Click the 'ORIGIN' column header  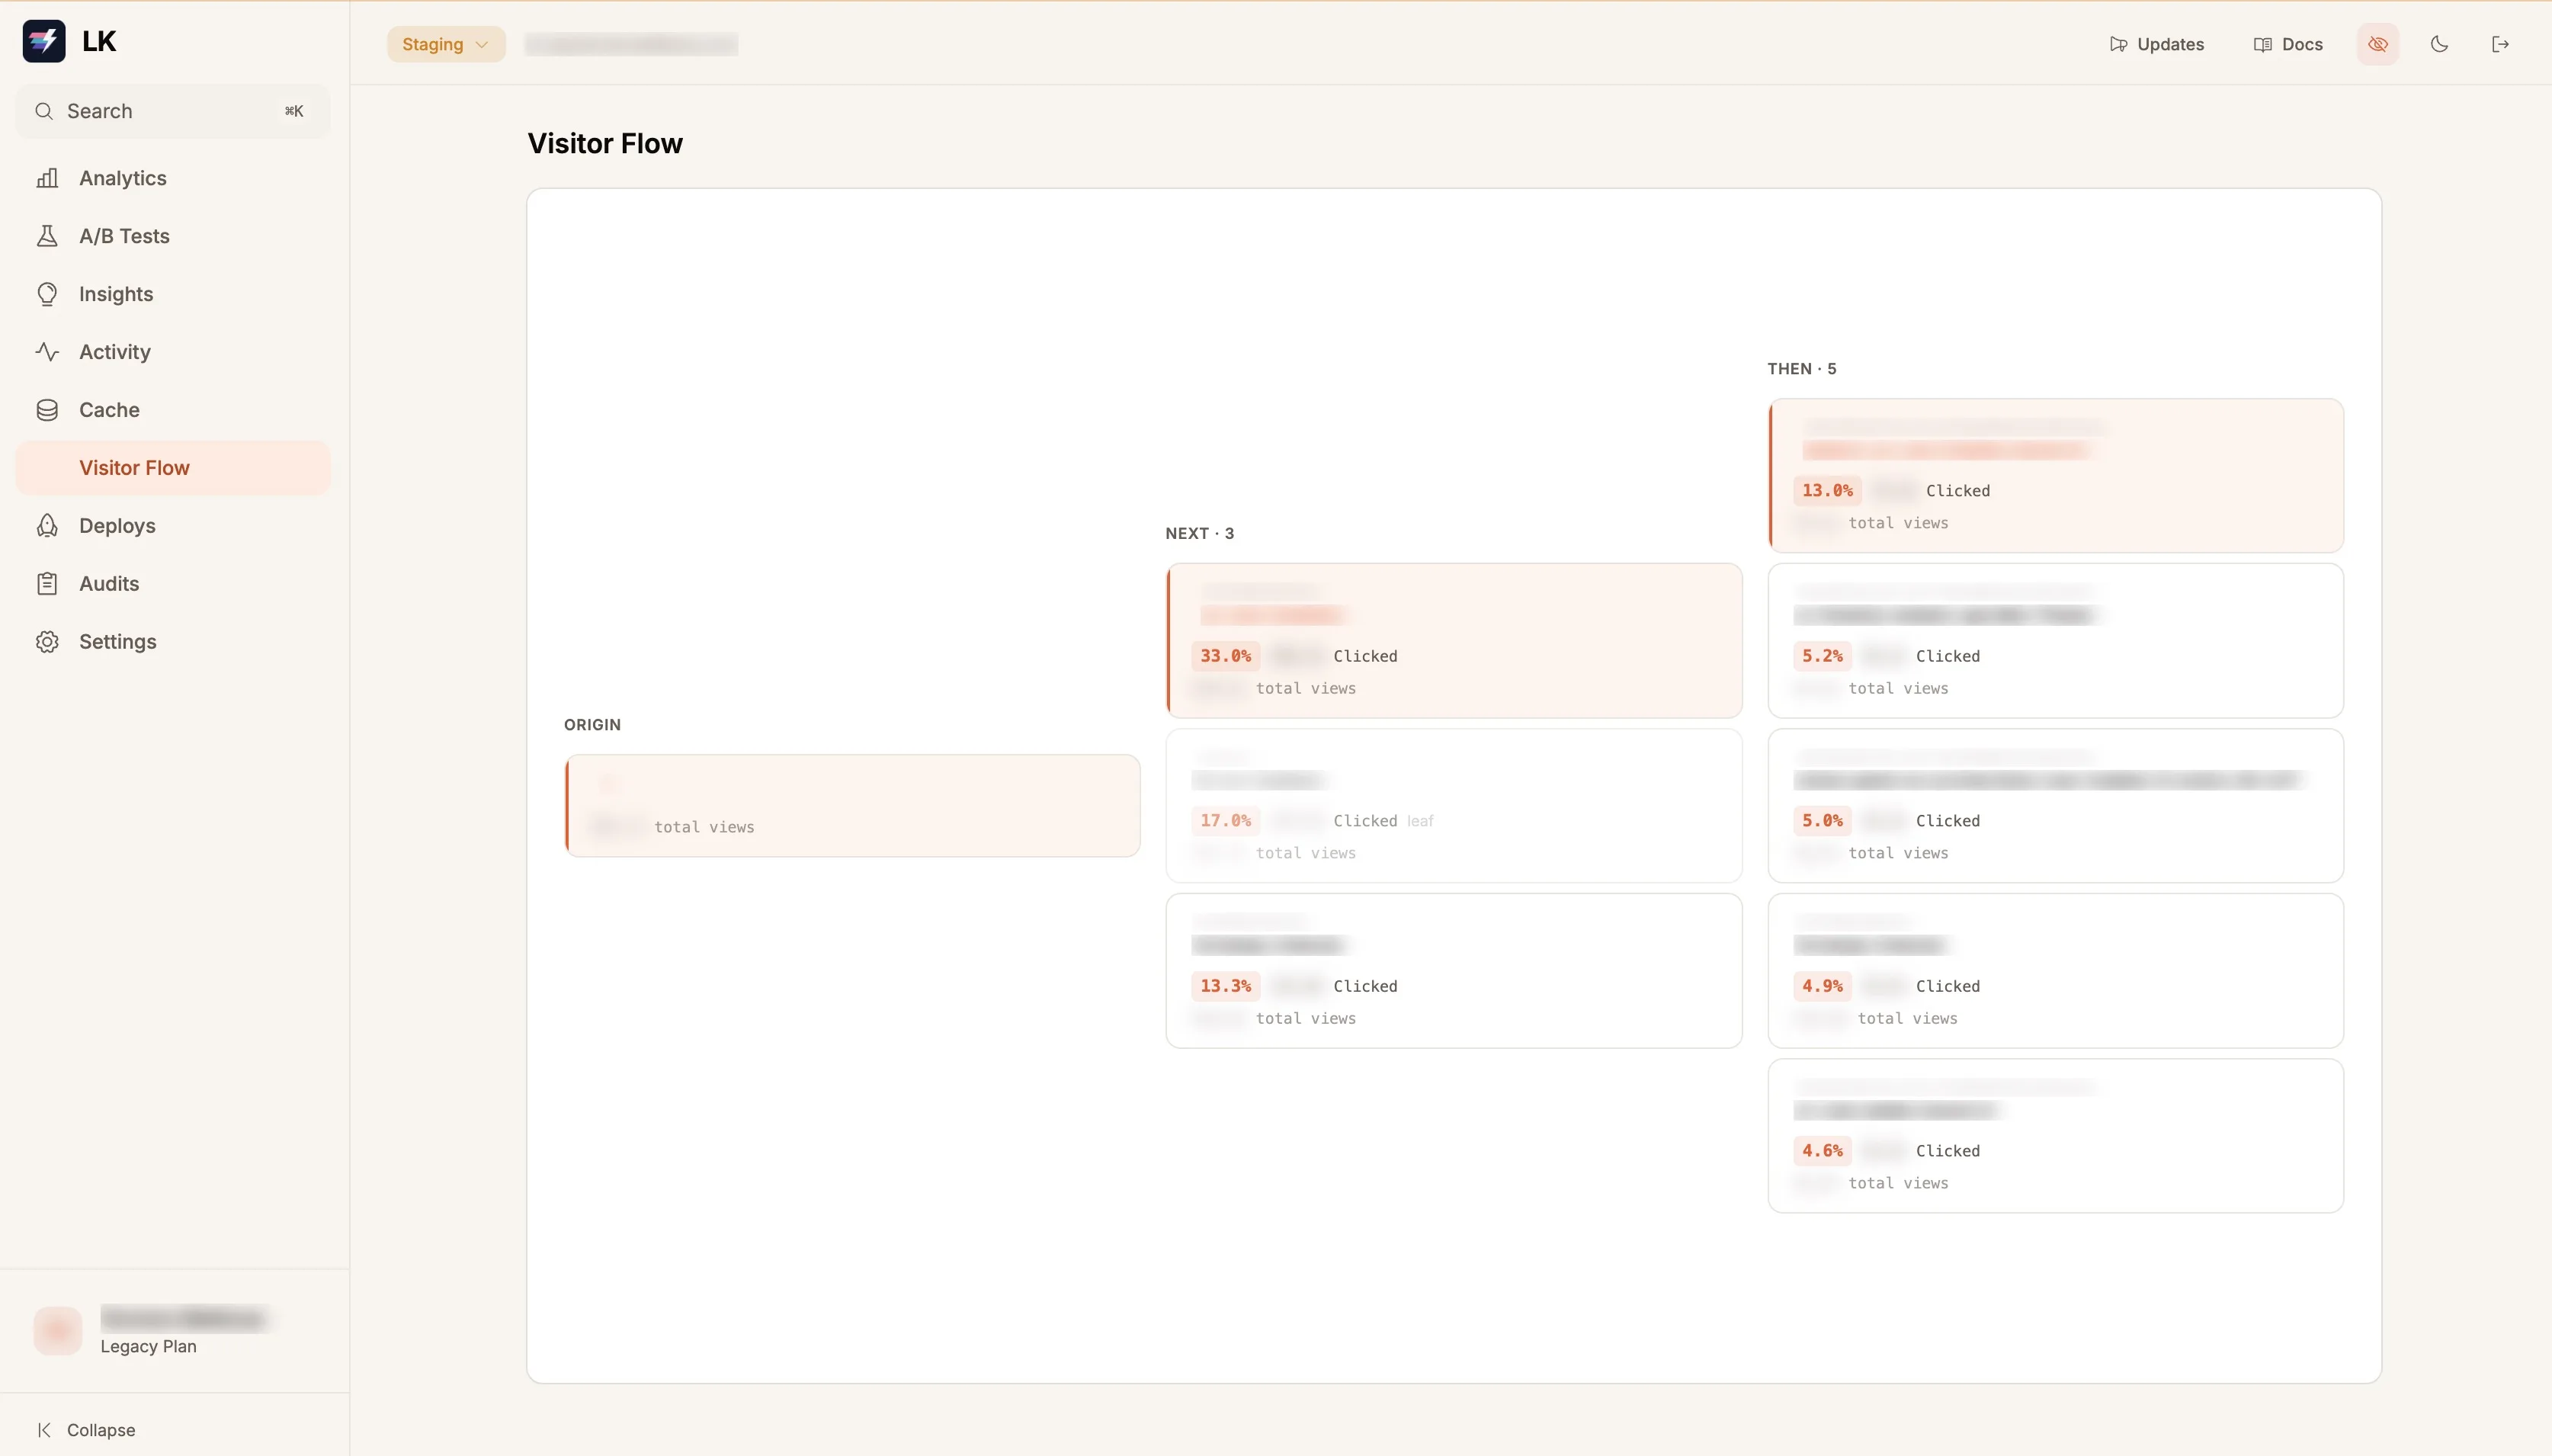(x=593, y=725)
